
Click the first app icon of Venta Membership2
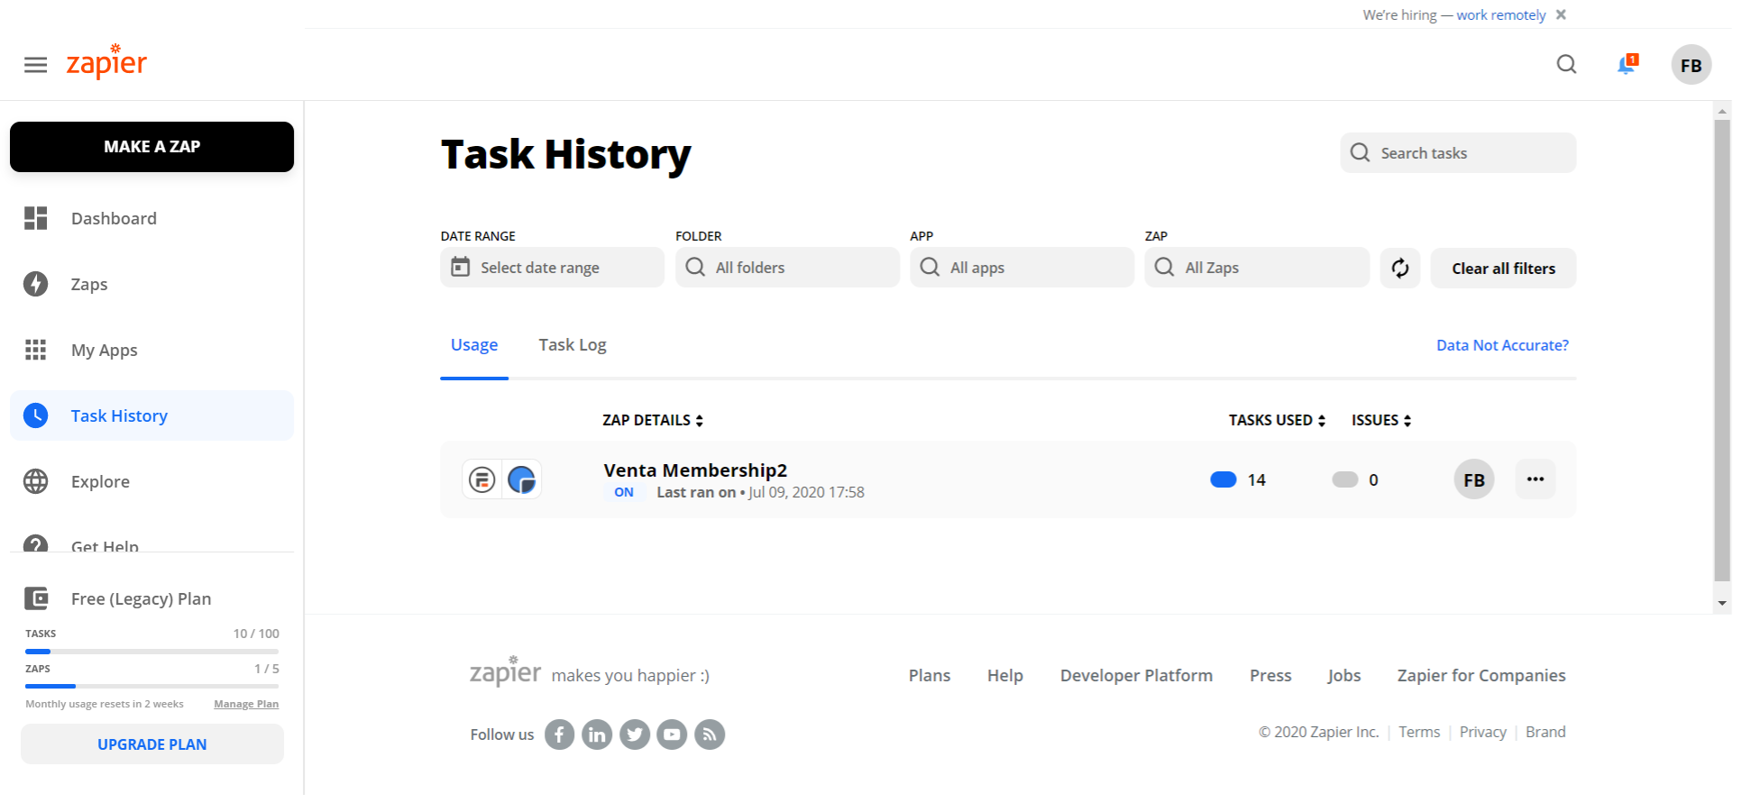click(482, 479)
